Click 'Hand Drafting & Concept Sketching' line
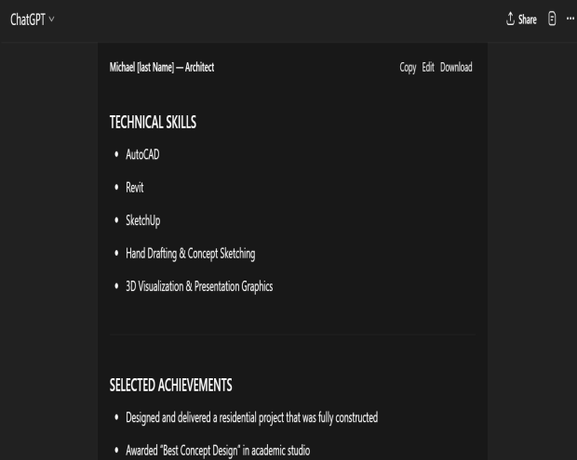577x460 pixels. click(x=190, y=254)
